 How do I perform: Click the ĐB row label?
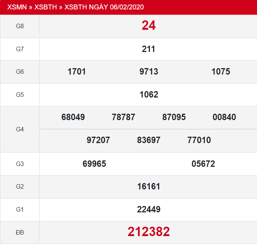pos(20,233)
